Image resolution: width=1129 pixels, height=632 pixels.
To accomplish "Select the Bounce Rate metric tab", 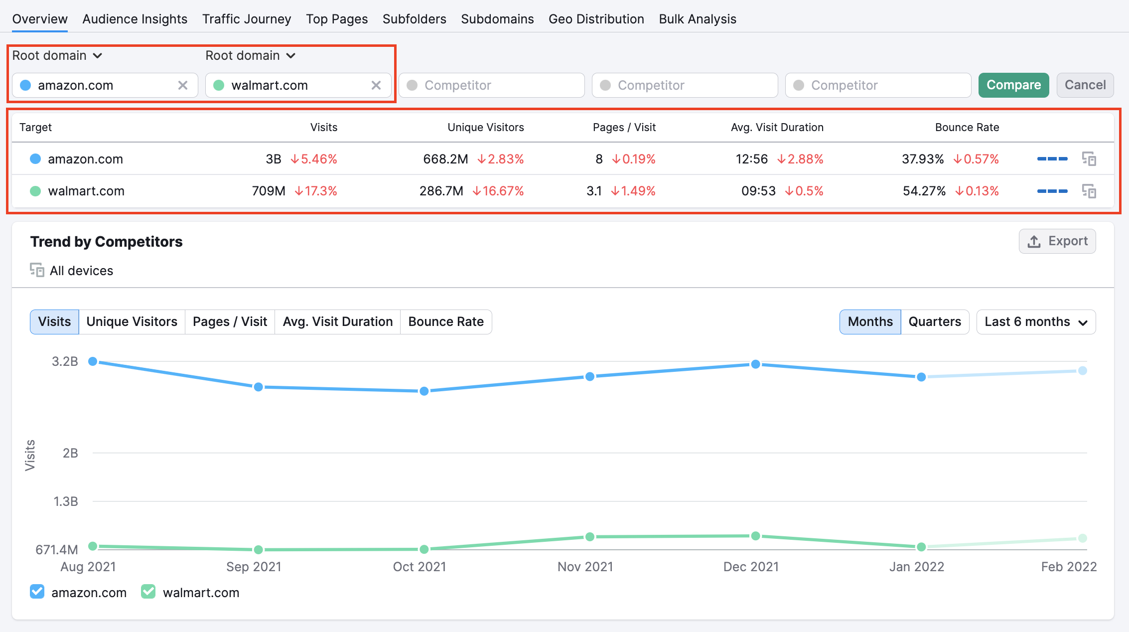I will (446, 321).
